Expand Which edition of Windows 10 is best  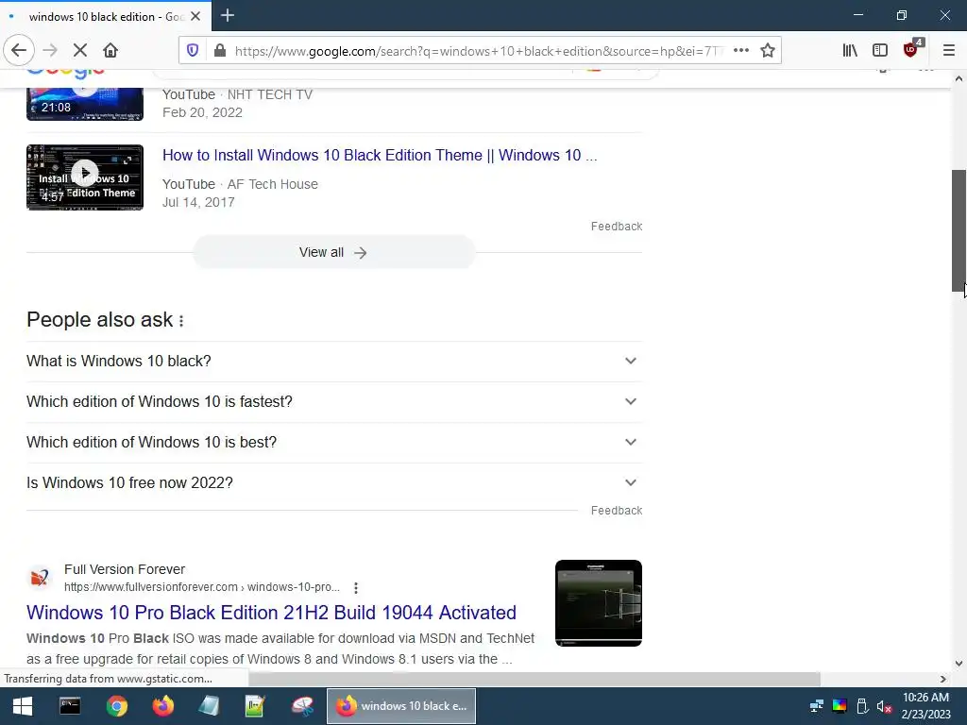333,442
